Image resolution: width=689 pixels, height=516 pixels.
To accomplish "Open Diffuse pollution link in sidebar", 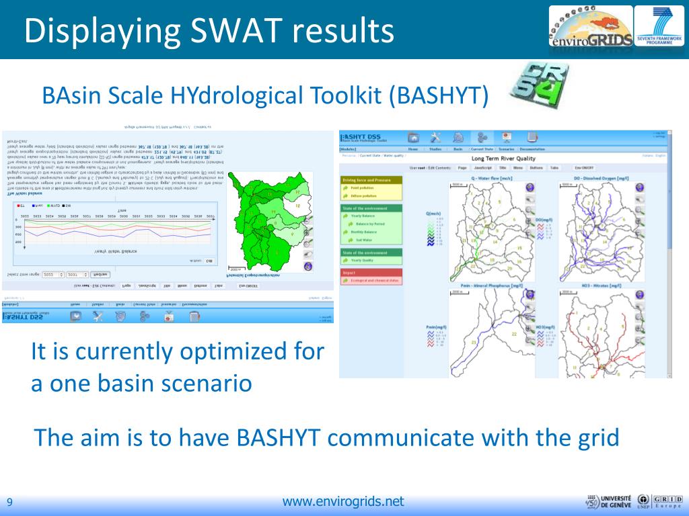I will click(x=363, y=196).
